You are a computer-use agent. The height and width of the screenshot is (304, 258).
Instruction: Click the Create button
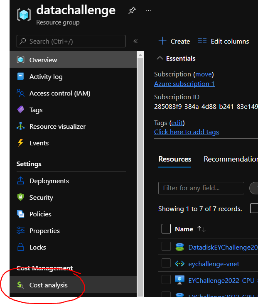coord(174,41)
